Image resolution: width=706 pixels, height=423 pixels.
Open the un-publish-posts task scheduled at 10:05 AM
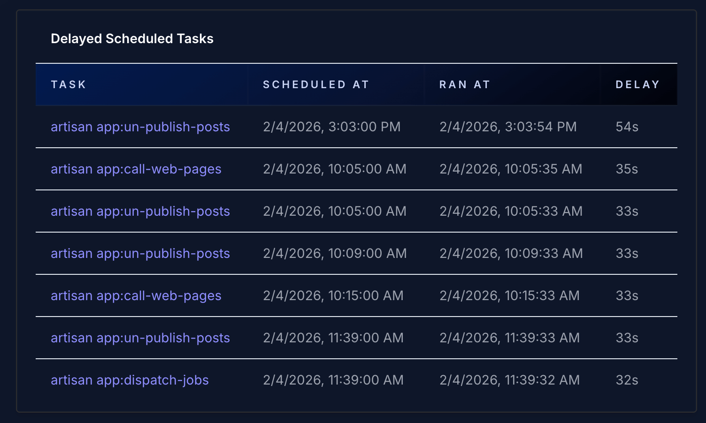tap(140, 211)
